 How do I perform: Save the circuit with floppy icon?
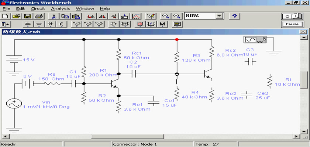pos(28,16)
